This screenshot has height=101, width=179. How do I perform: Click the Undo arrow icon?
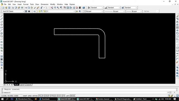coord(42,8)
